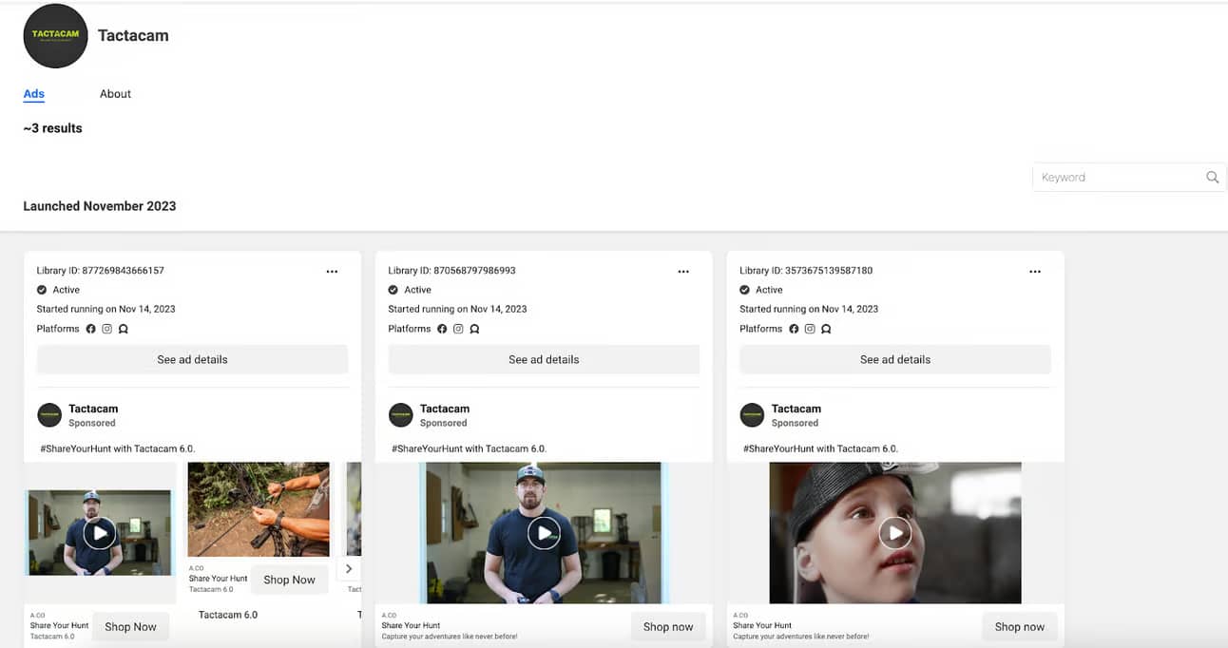See ad details for ad 3573675139587180
The image size is (1228, 648).
(895, 359)
